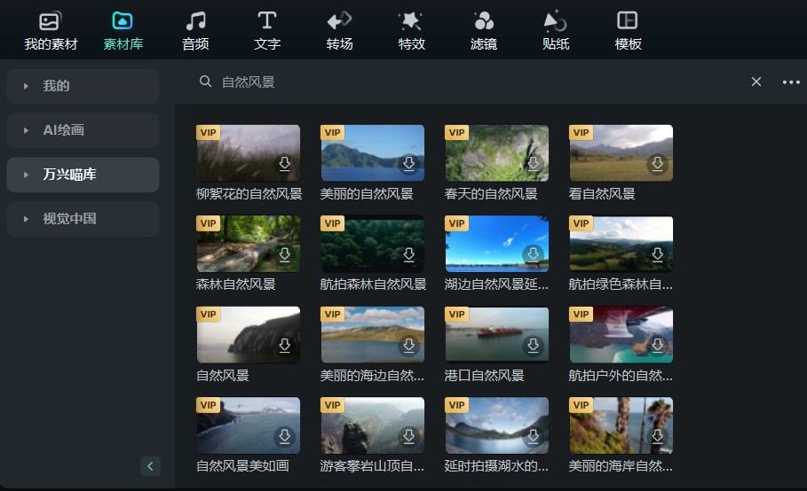
Task: Click the VIP badge on 柳絮花的自然风景
Action: [208, 133]
